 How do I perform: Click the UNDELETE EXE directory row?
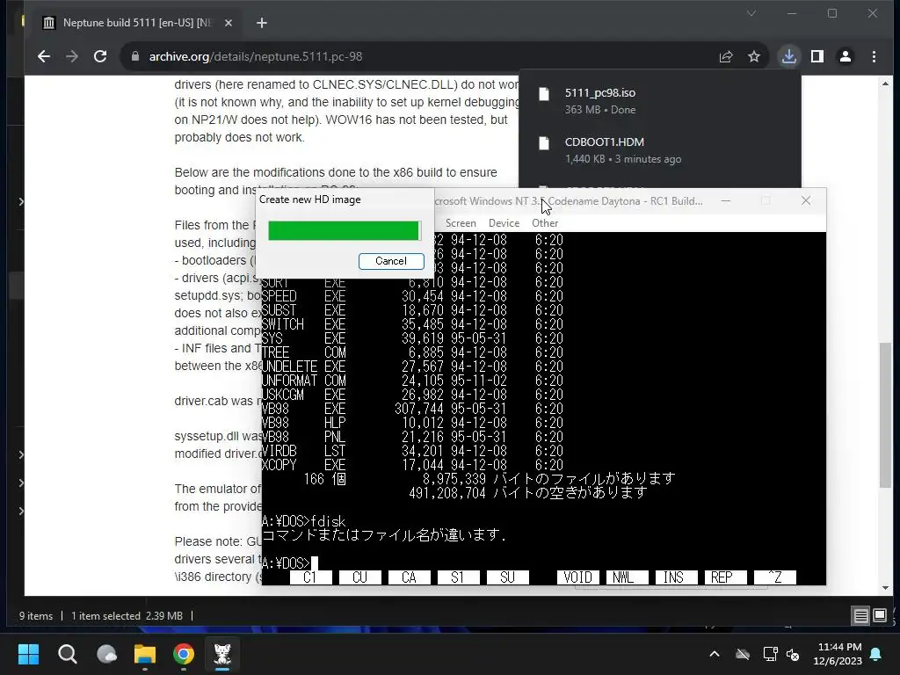pos(412,367)
